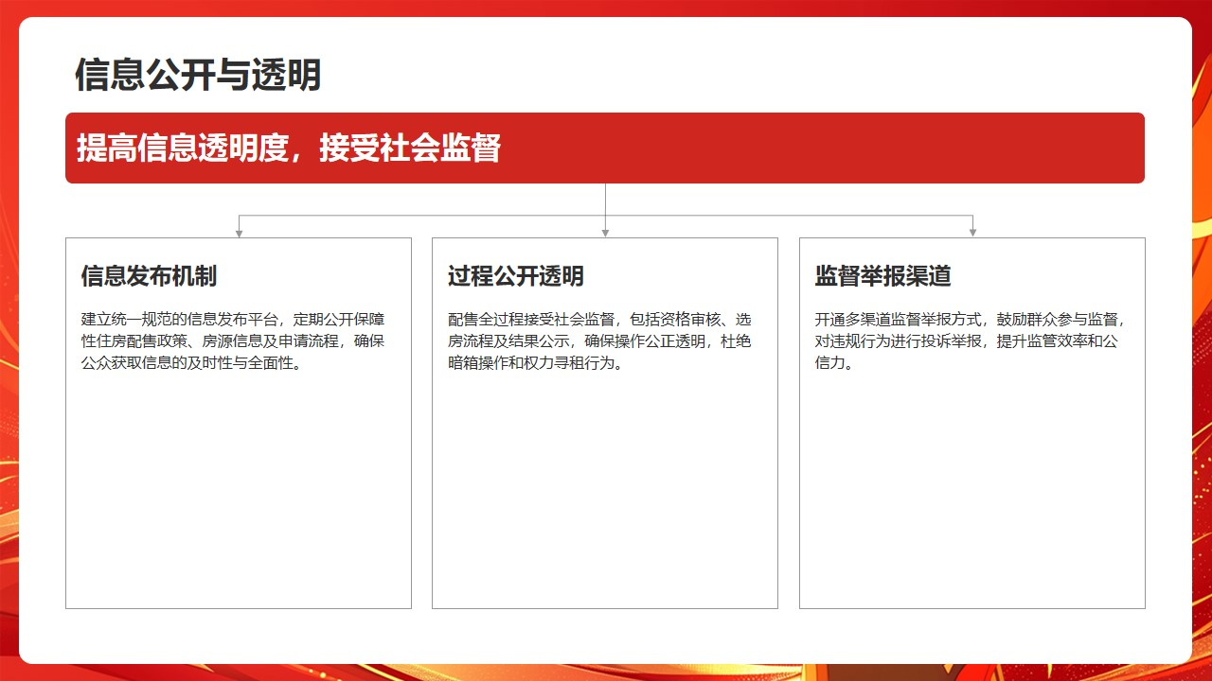This screenshot has height=681, width=1212.
Task: Click the 过程公开透明 heading
Action: click(x=516, y=276)
